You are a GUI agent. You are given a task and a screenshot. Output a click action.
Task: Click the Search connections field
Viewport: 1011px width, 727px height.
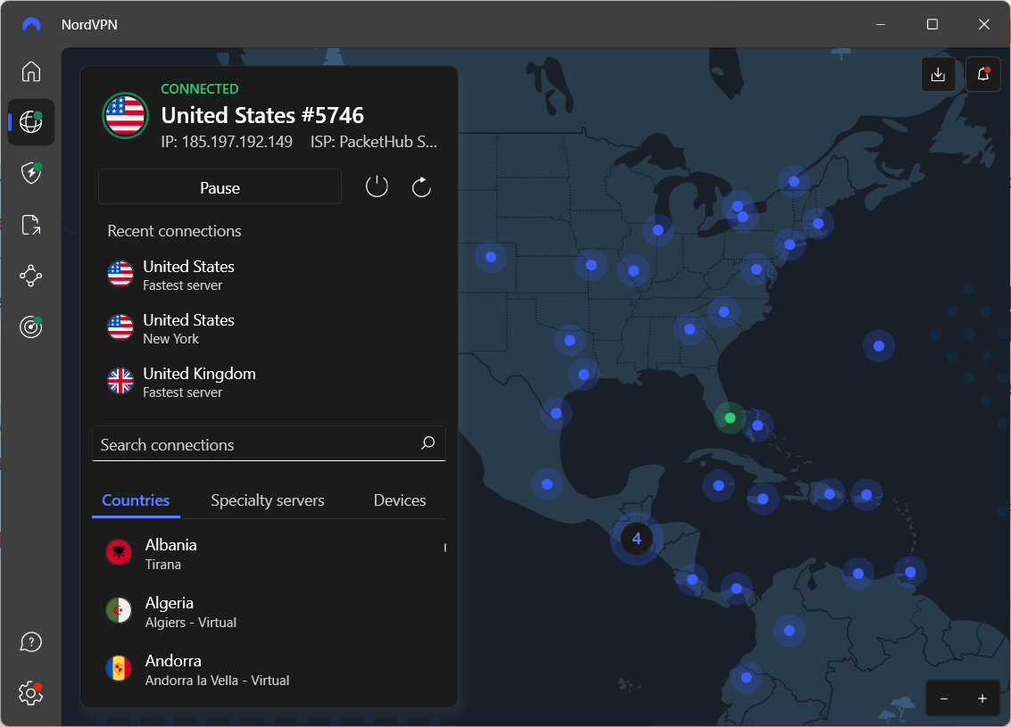pyautogui.click(x=269, y=444)
